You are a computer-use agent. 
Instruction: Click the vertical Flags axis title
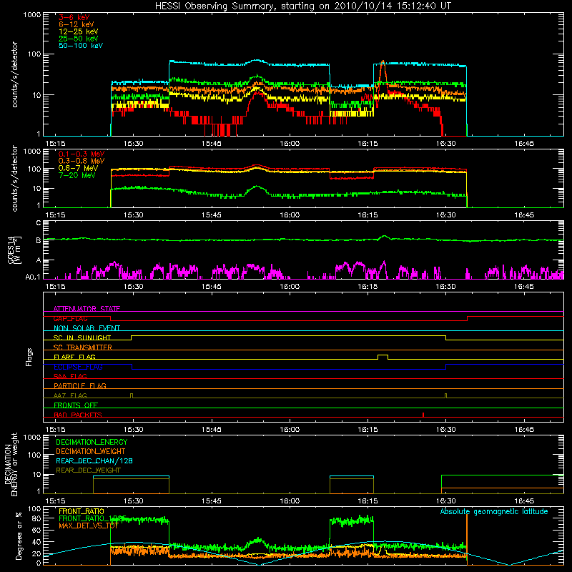point(29,357)
